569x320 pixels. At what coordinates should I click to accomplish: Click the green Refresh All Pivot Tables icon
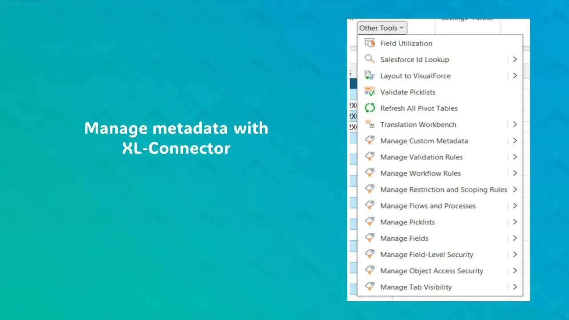pyautogui.click(x=369, y=108)
